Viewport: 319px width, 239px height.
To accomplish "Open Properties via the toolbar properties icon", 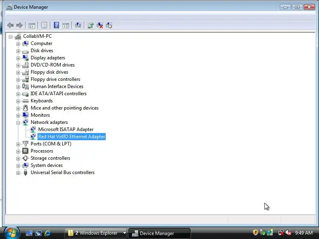I will tap(44, 25).
